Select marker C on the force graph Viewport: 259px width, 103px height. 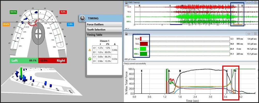pyautogui.click(x=227, y=71)
